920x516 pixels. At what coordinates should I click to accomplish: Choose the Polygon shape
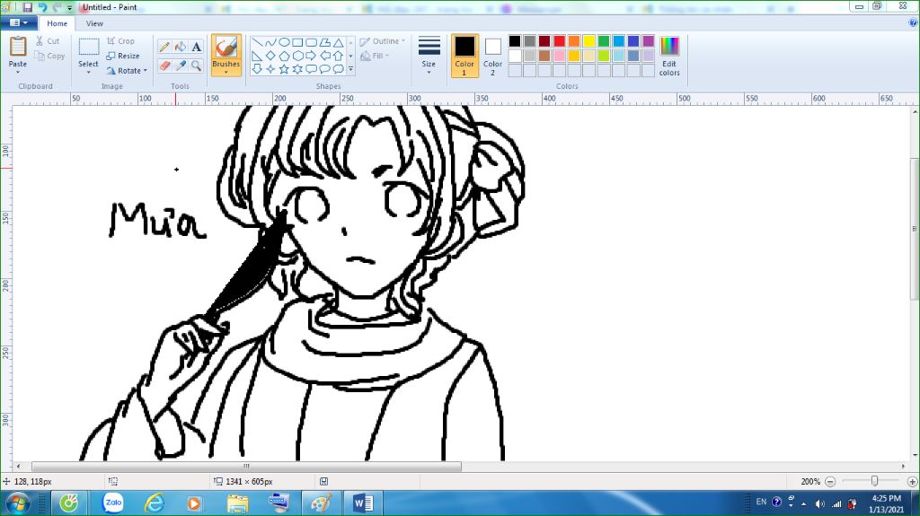324,42
